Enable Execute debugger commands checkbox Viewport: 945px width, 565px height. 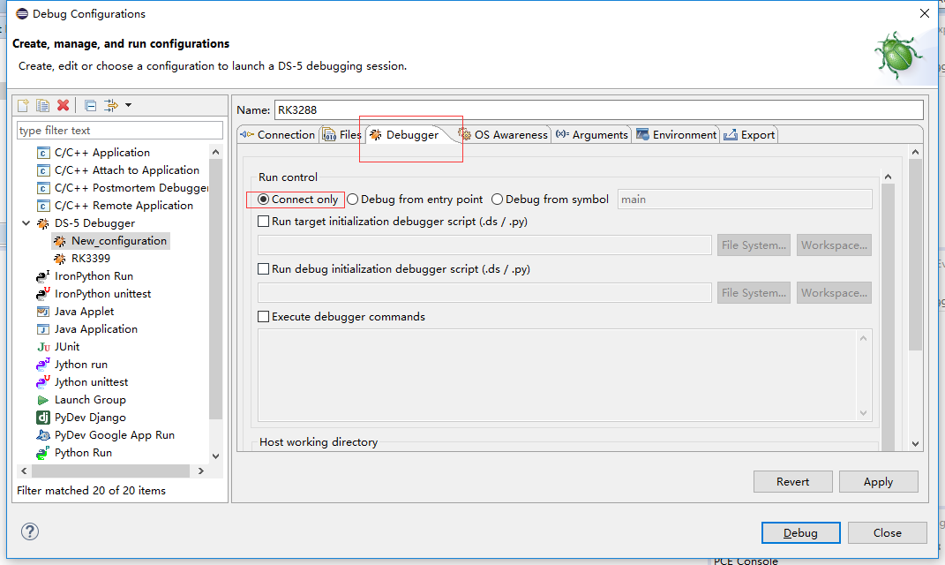coord(263,317)
